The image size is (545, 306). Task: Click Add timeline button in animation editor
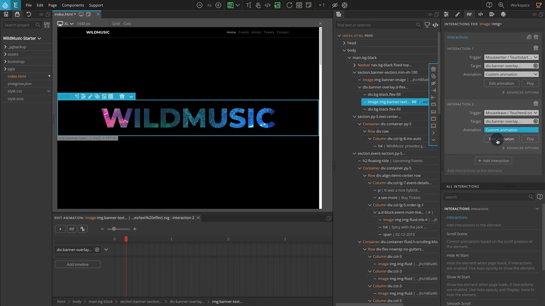[77, 264]
